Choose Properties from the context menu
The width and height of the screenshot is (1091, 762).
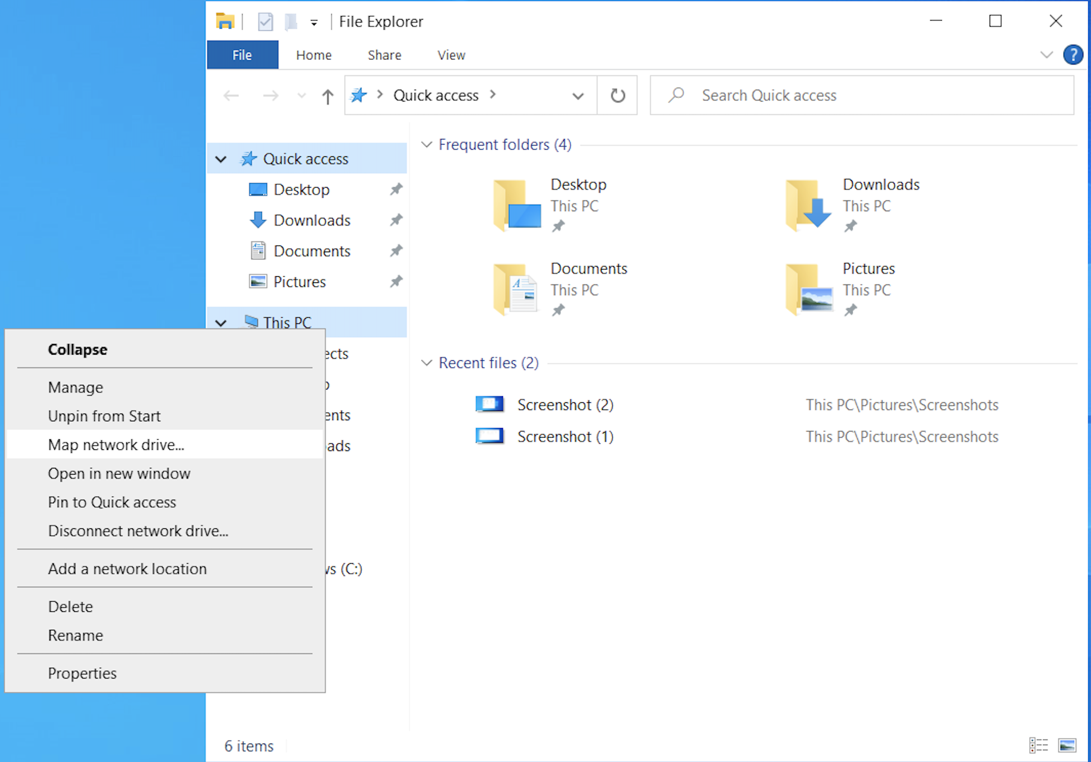coord(82,673)
